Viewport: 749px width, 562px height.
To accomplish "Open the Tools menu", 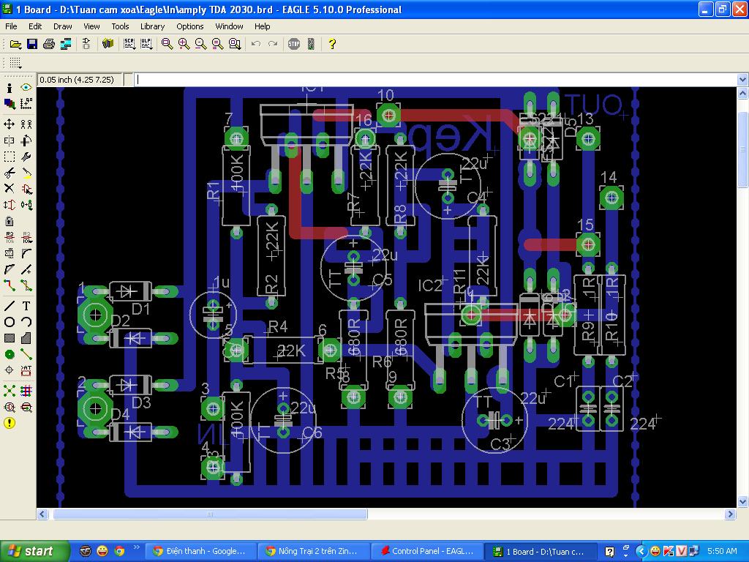I will click(x=120, y=26).
